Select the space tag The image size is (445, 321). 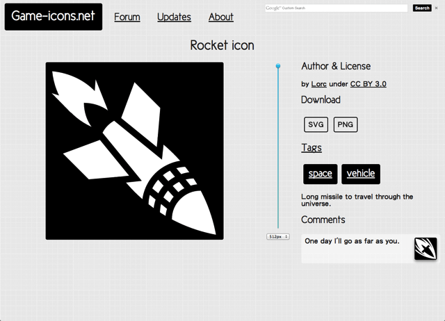coord(320,174)
